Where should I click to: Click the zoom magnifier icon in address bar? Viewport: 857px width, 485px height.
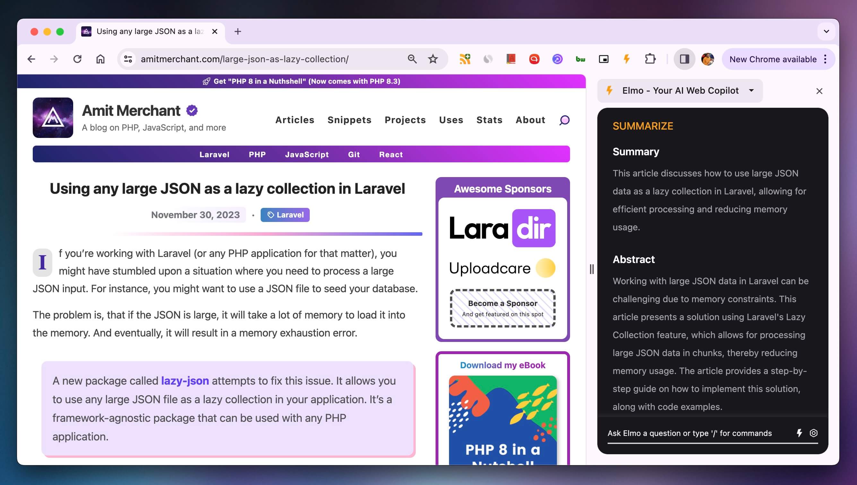412,59
